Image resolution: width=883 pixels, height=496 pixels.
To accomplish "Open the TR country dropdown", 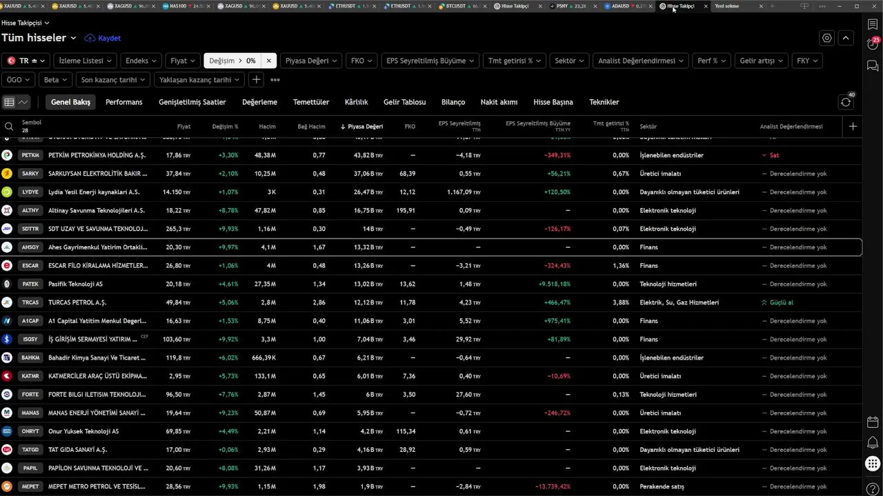I will pos(26,61).
